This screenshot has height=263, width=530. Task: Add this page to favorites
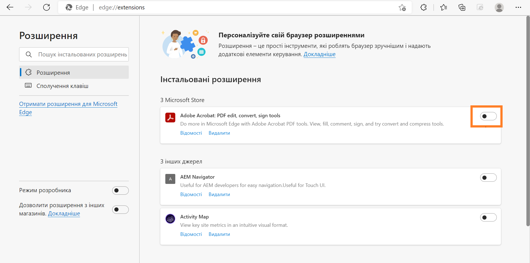(x=402, y=7)
